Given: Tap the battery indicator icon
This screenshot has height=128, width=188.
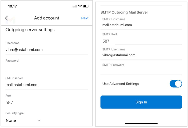Looking at the screenshot, I should 86,6.
